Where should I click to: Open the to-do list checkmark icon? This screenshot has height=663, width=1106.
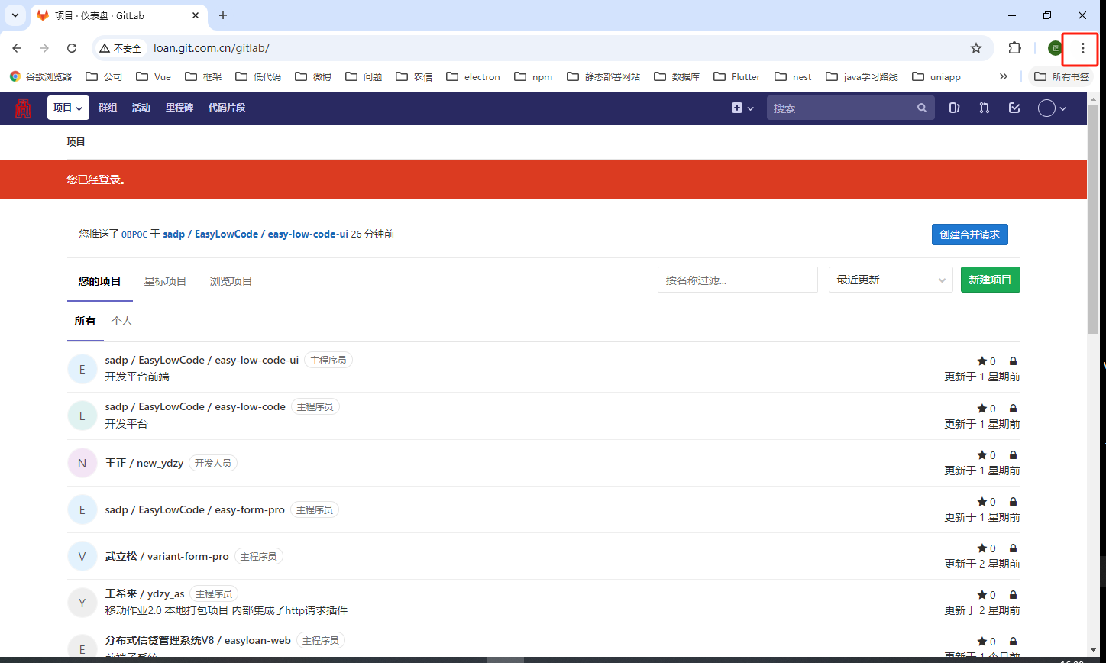coord(1014,108)
